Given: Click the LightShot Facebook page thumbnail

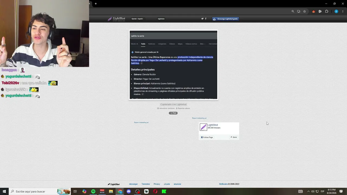Looking at the screenshot, I should pyautogui.click(x=203, y=127).
